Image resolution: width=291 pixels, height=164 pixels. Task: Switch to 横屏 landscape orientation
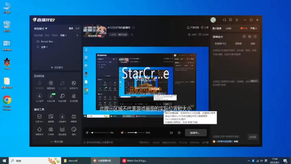pyautogui.click(x=71, y=28)
